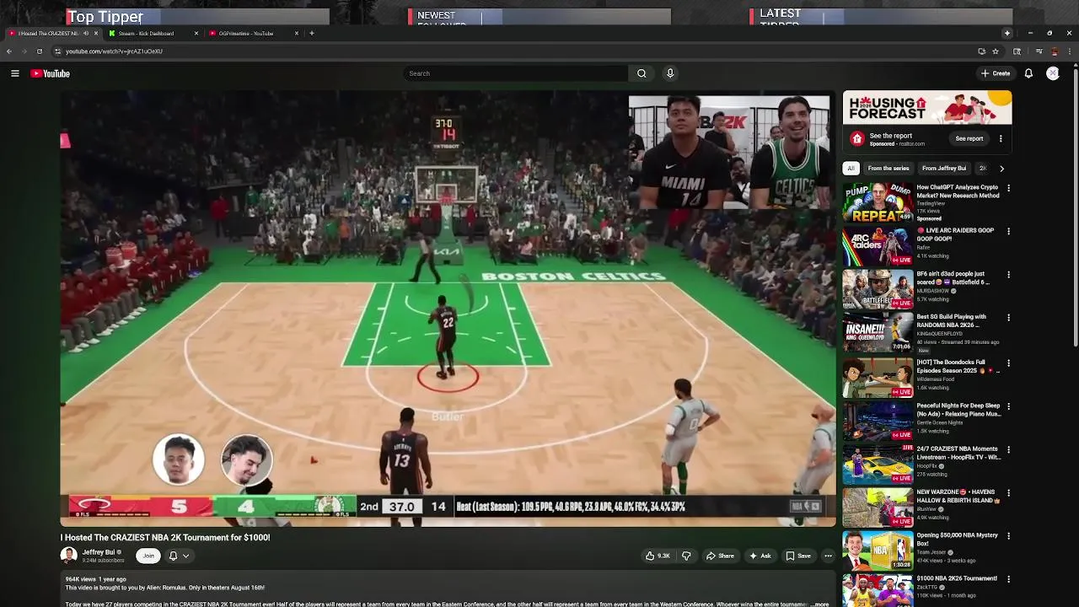Open more actions ellipsis beside Save
Image resolution: width=1079 pixels, height=607 pixels.
(828, 556)
